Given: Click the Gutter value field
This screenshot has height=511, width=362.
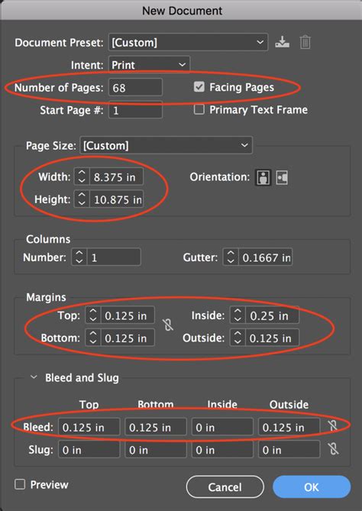Looking at the screenshot, I should pos(265,257).
